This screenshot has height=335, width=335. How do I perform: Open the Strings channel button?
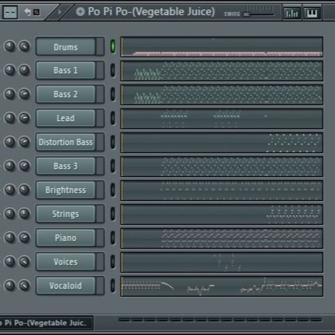coord(66,214)
